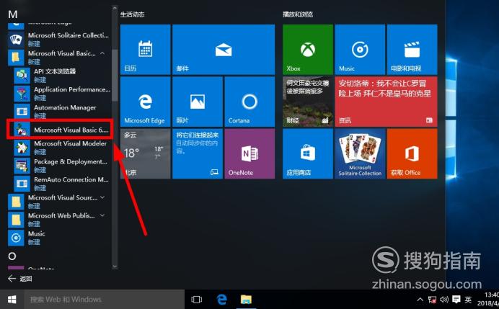Open the Music tile
This screenshot has height=309, width=499.
pyautogui.click(x=360, y=50)
